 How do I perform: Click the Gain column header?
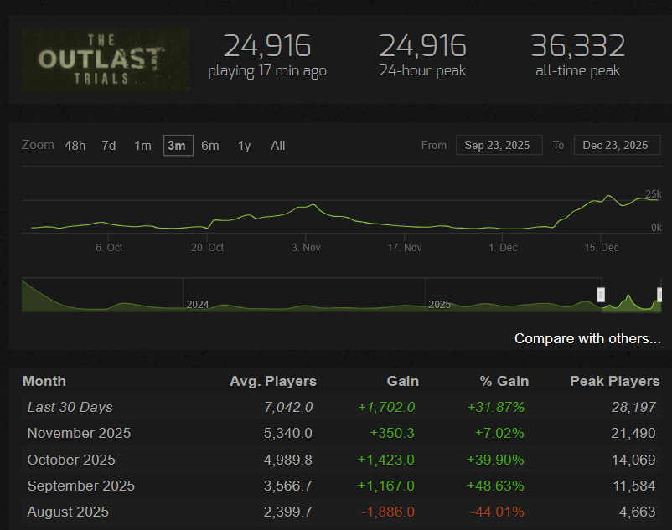click(402, 381)
